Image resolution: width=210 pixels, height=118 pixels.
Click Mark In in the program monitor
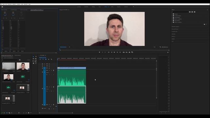click(103, 52)
